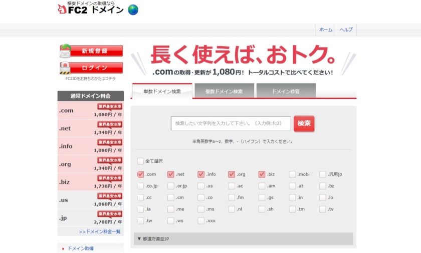Click the globe icon beside ドメイン
The width and height of the screenshot is (421, 253).
(x=133, y=9)
